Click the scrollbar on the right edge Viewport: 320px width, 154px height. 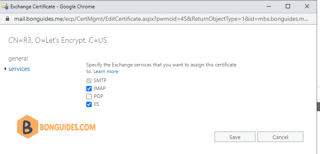[x=318, y=107]
